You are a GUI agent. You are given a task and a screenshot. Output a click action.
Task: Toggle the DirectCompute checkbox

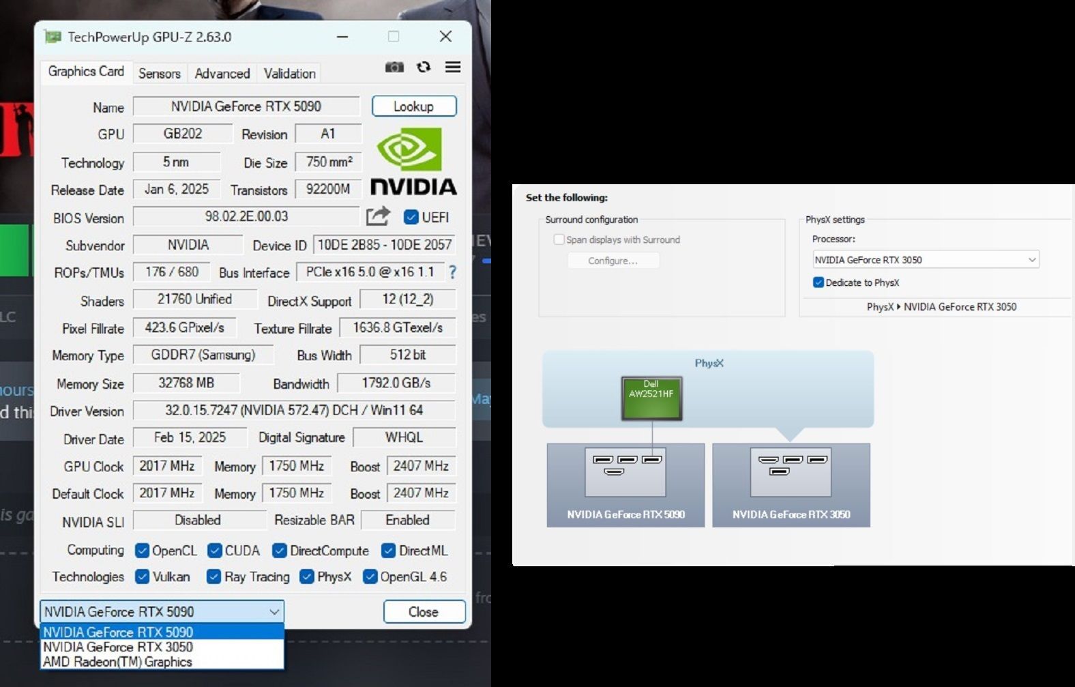(x=280, y=551)
